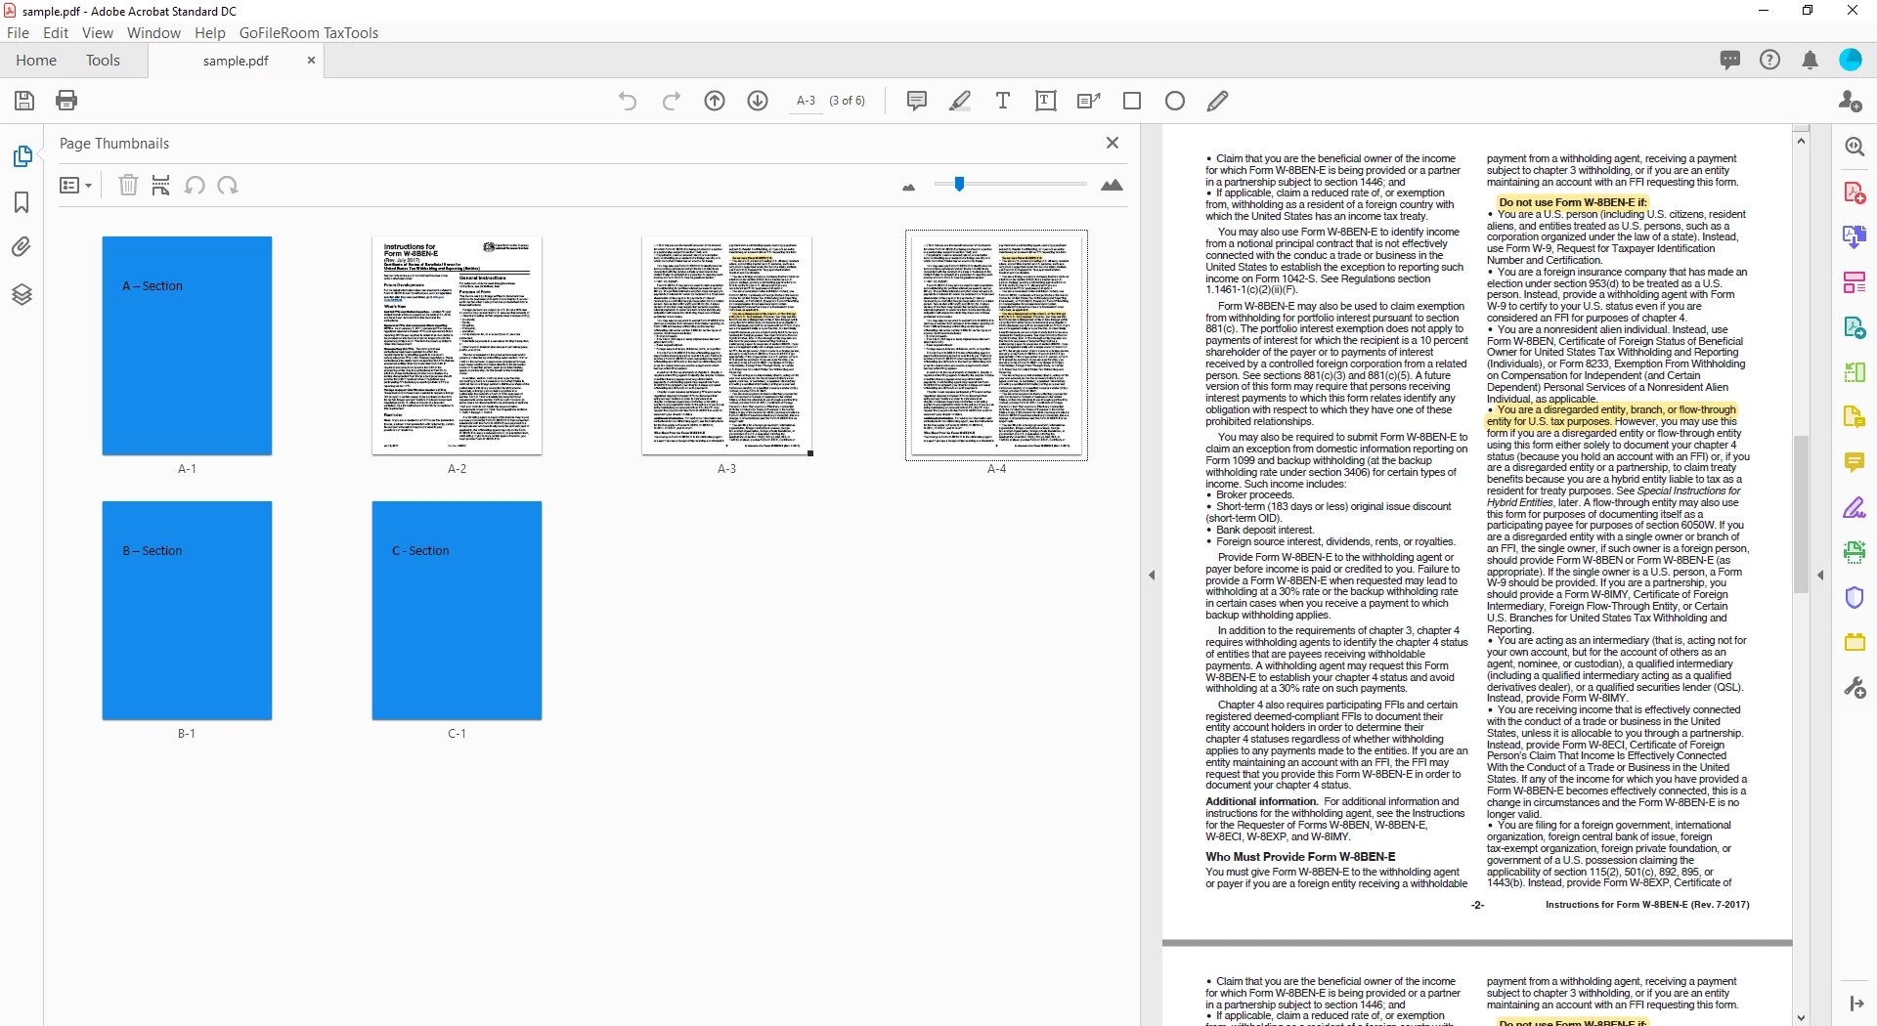Adjust the thumbnail size slider handle

959,184
